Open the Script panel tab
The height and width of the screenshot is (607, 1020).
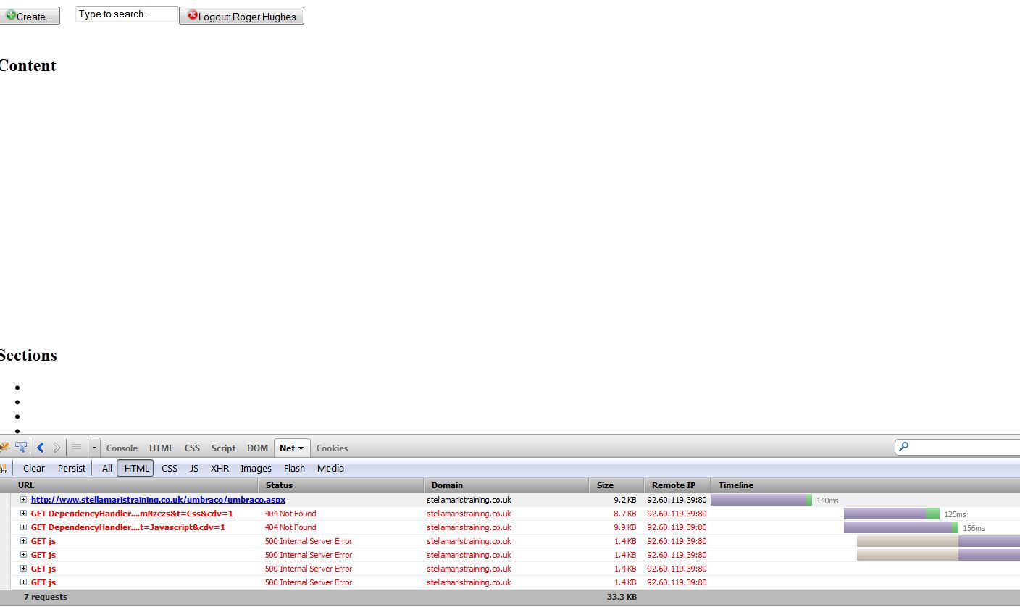[223, 448]
